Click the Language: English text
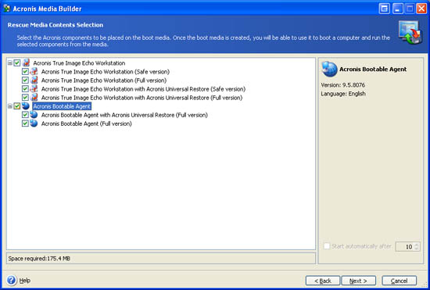This screenshot has height=290, width=430. (x=343, y=94)
